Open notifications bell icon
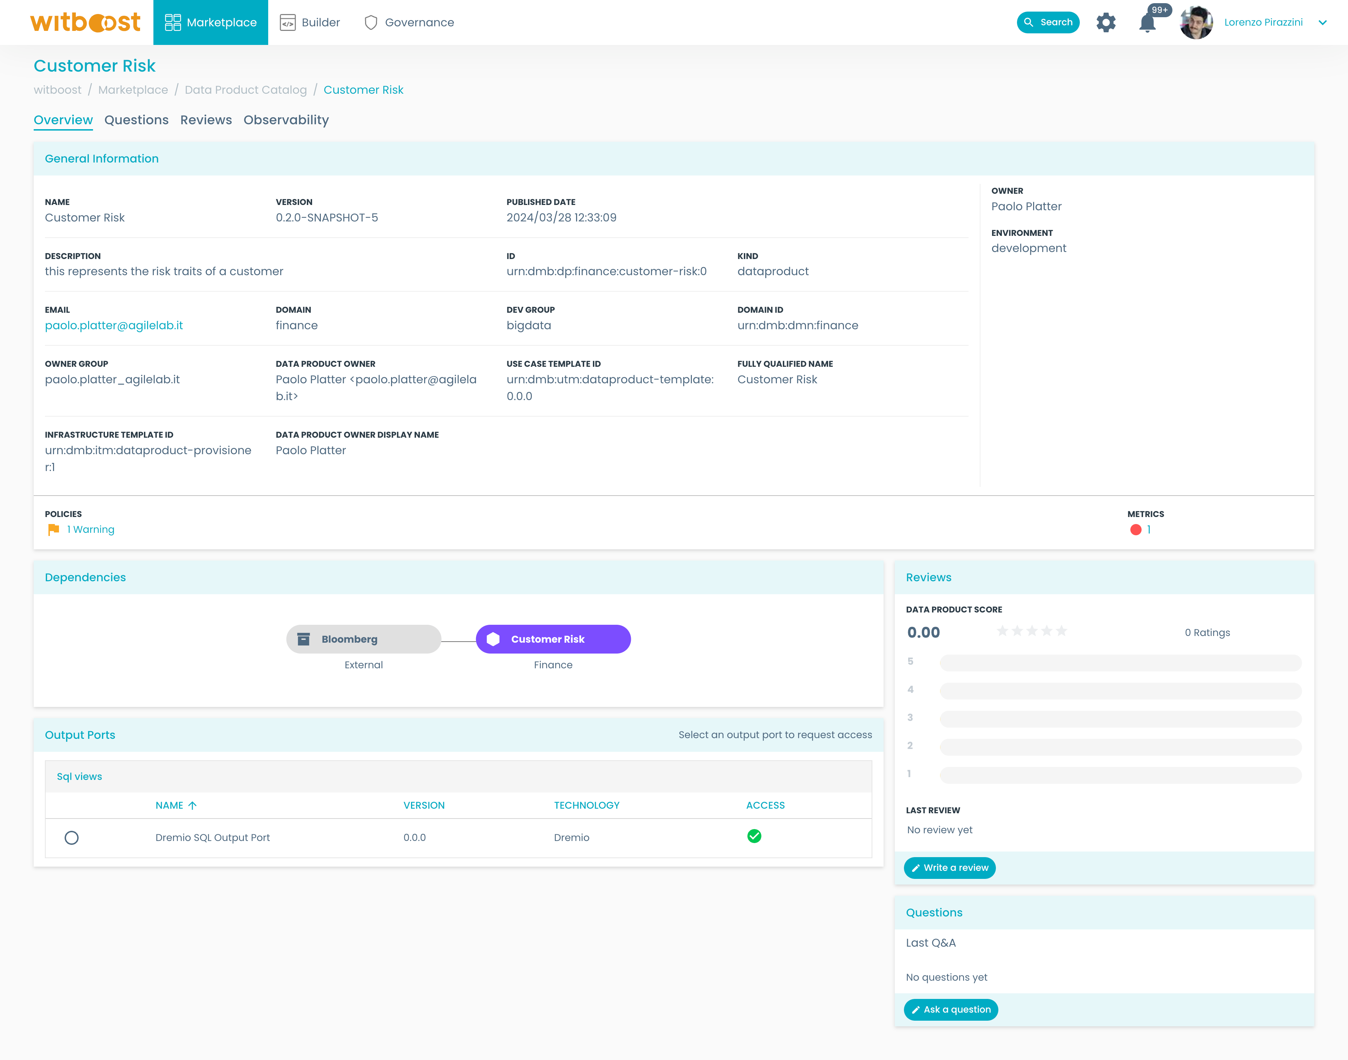Viewport: 1348px width, 1060px height. point(1147,24)
